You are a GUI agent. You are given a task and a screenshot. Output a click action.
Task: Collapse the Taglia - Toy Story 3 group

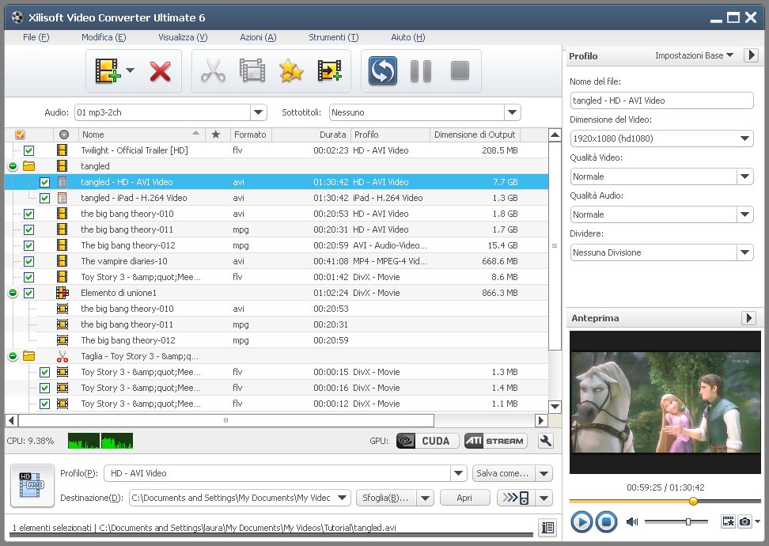[13, 356]
